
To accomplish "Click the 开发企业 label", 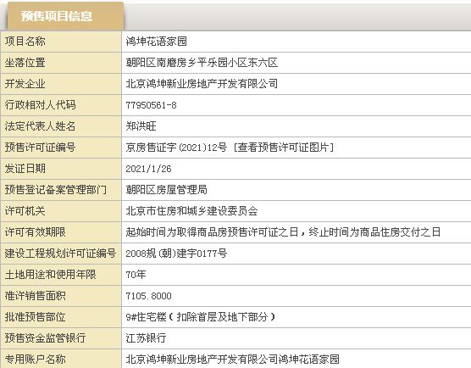I will [x=25, y=84].
